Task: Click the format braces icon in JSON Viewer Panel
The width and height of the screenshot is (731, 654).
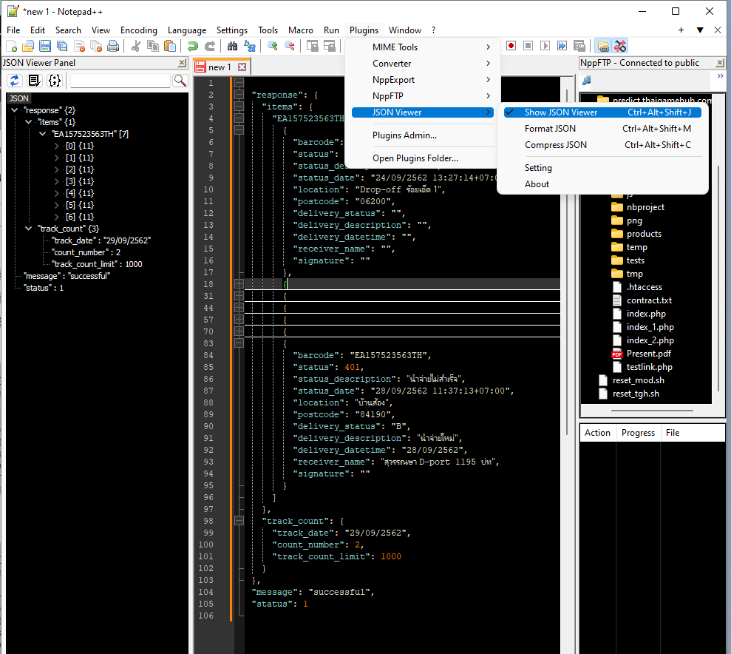Action: pos(54,81)
